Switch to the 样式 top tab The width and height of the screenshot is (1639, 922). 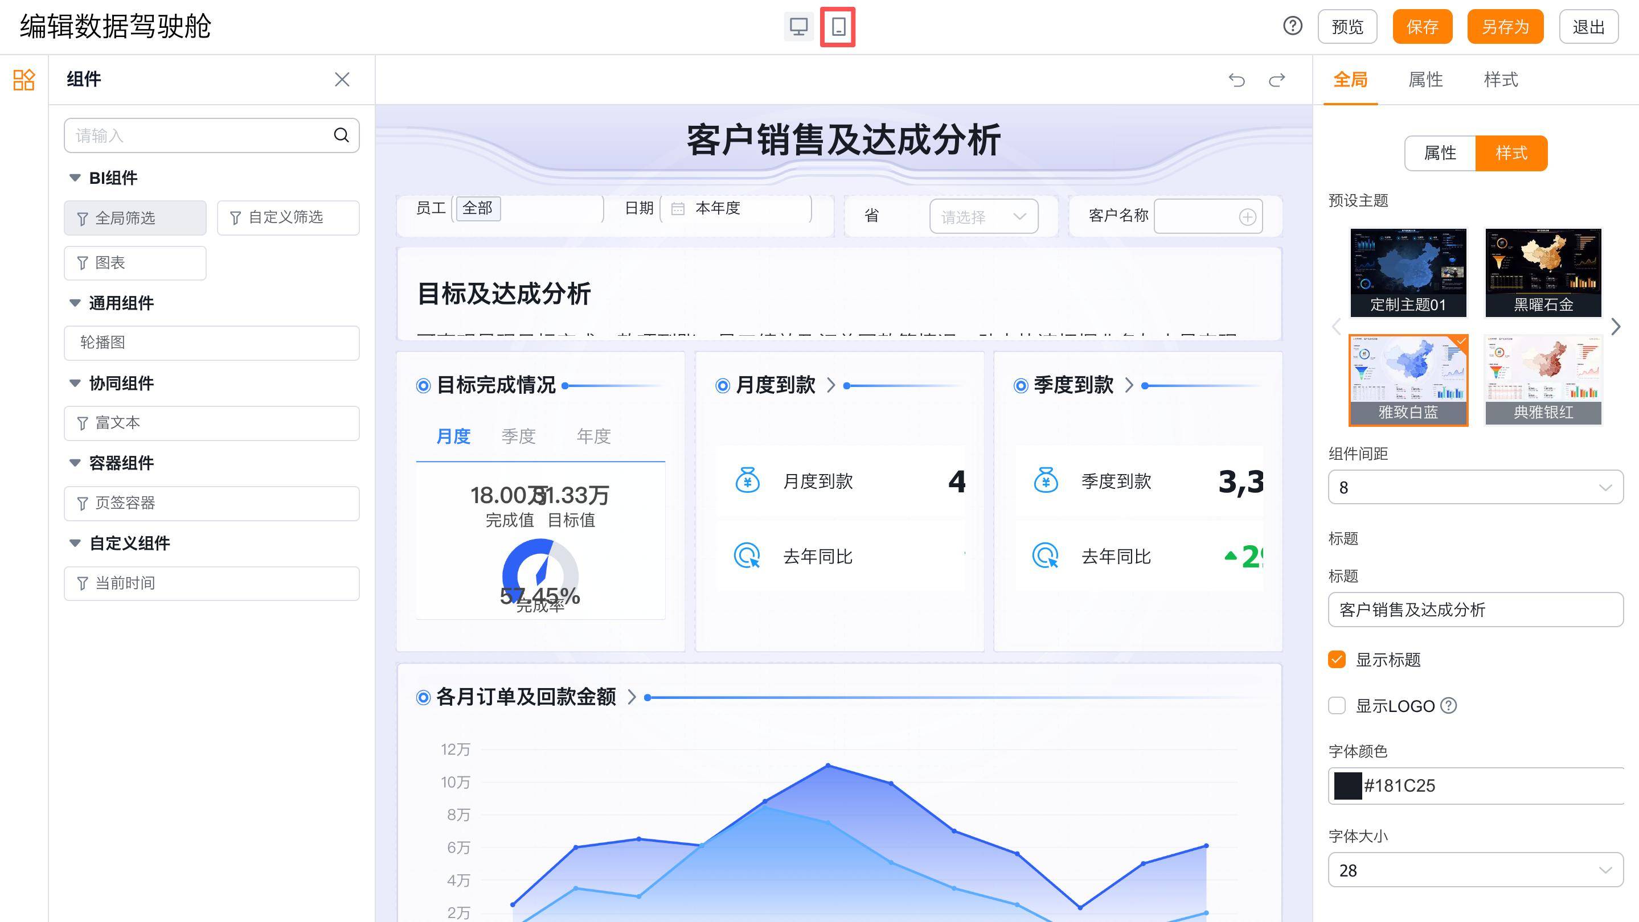coord(1500,80)
